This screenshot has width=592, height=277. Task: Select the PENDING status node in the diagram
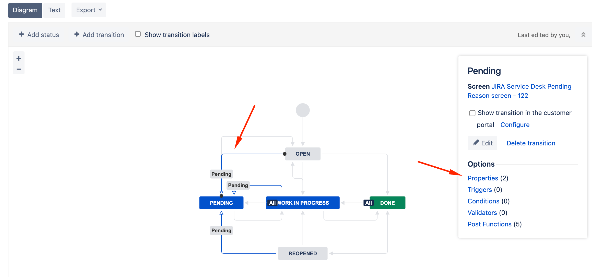221,203
